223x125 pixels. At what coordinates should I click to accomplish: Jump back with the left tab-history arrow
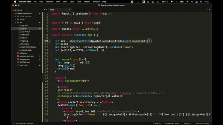pos(44,10)
